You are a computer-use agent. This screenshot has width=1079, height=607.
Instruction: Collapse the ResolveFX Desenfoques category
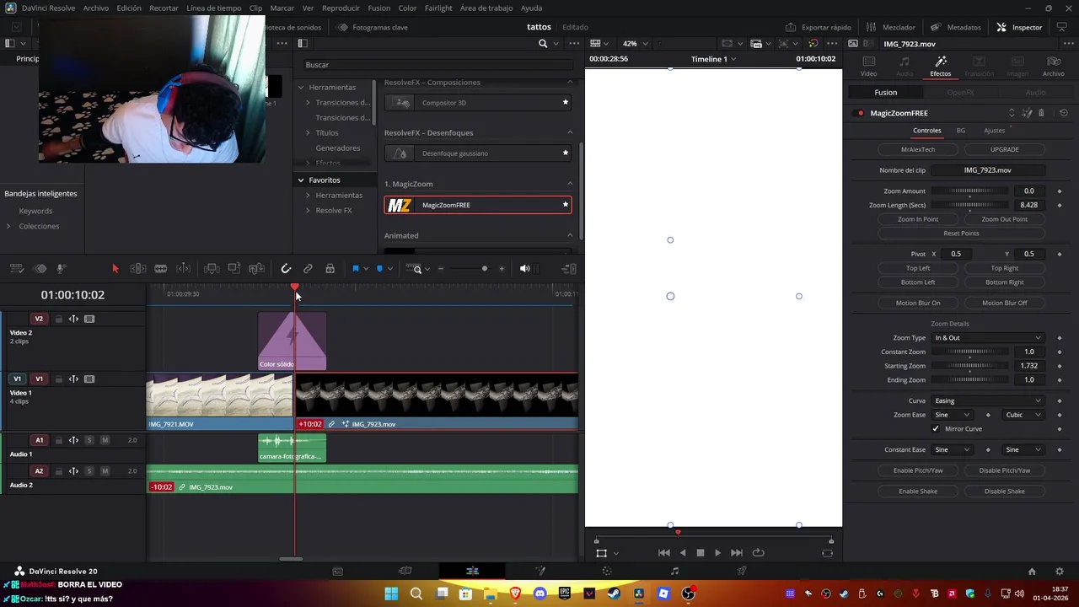(x=570, y=132)
